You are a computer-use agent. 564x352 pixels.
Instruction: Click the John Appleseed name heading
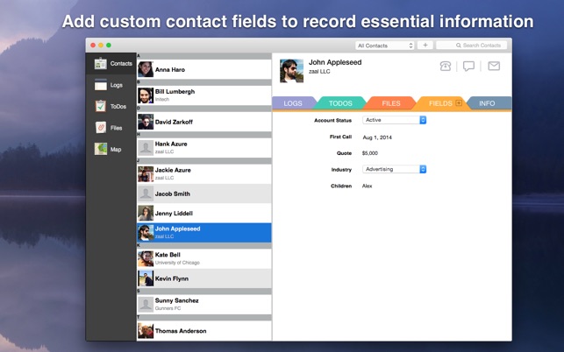point(335,62)
